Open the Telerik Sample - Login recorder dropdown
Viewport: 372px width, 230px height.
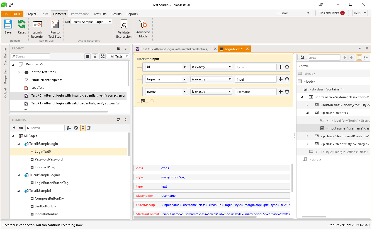(x=91, y=22)
